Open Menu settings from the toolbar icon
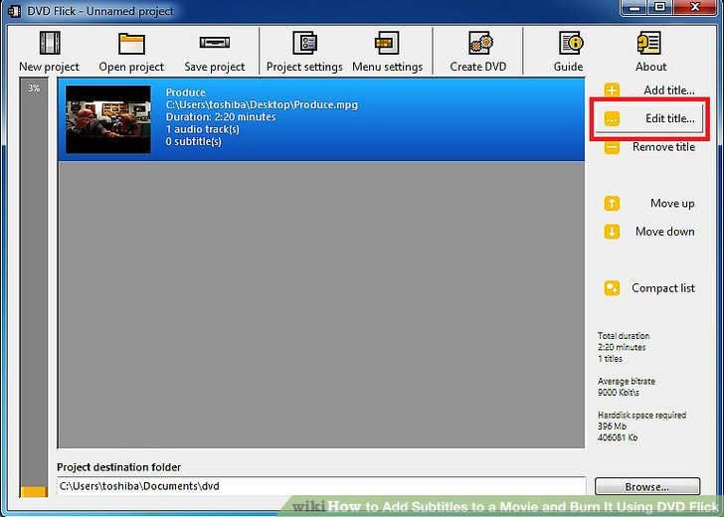 (x=387, y=43)
